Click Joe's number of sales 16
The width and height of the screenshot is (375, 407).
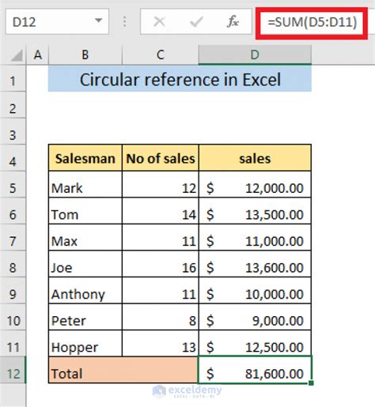(161, 264)
